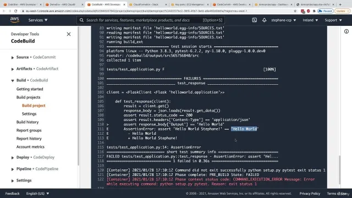Screen dimensions: 352x198
Task: Click the red COMMAND_EXECUTION_ERROR log line
Action: (211, 182)
